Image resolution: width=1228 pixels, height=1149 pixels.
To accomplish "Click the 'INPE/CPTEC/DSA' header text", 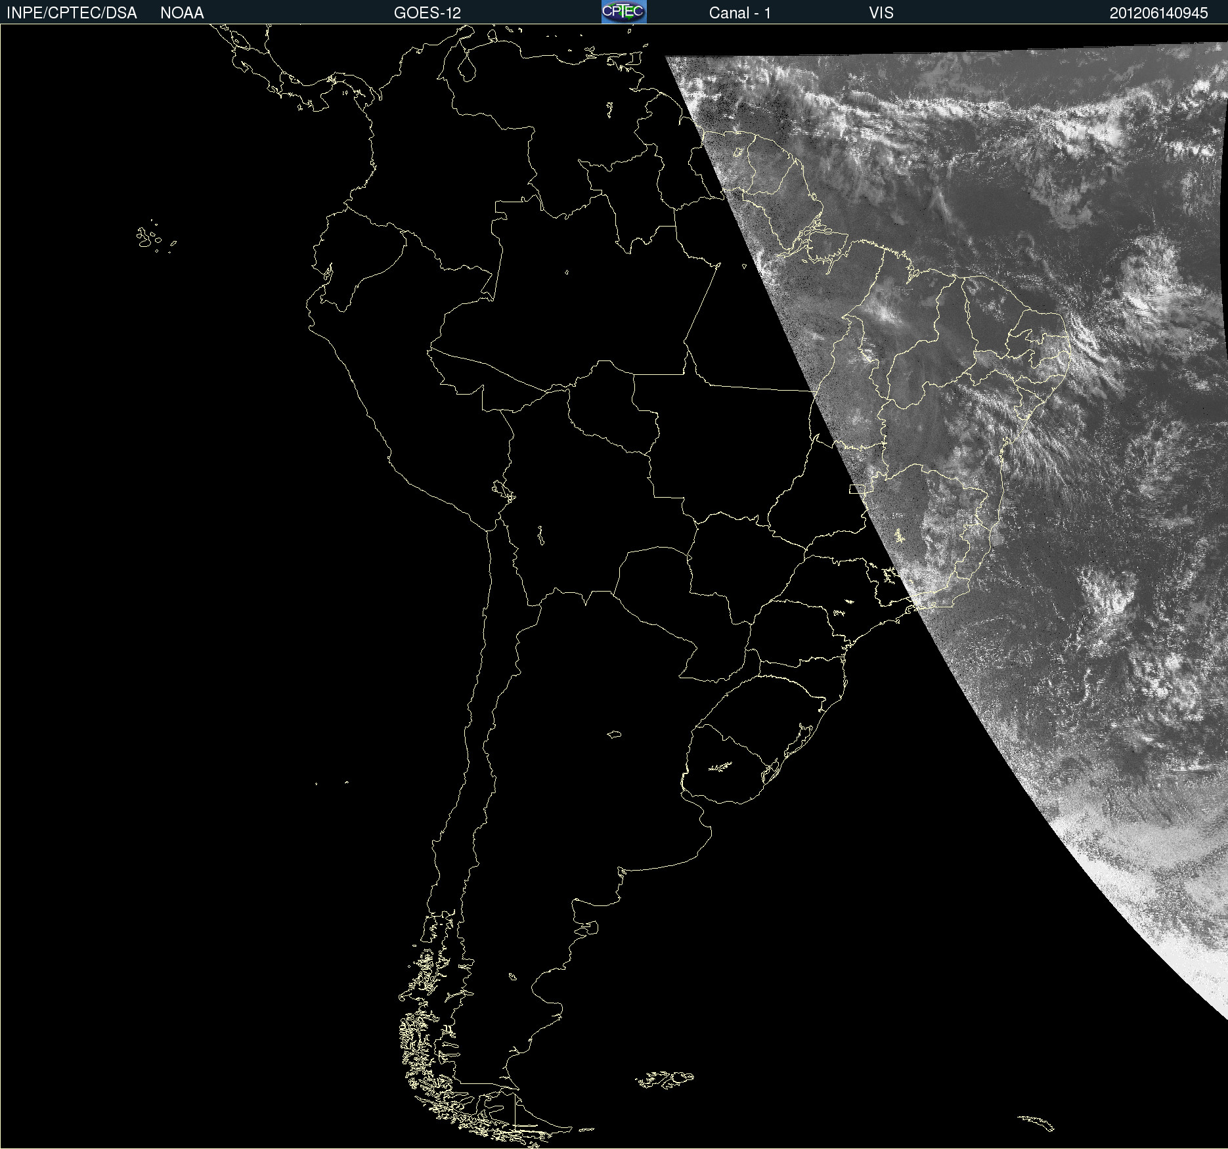I will (72, 13).
